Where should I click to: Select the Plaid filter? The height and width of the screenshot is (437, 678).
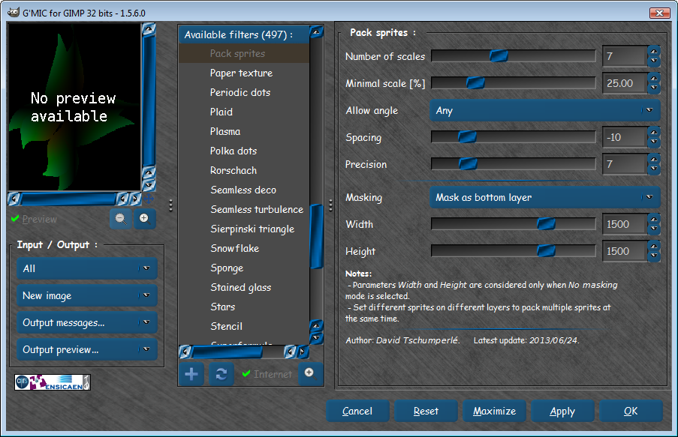coord(244,112)
